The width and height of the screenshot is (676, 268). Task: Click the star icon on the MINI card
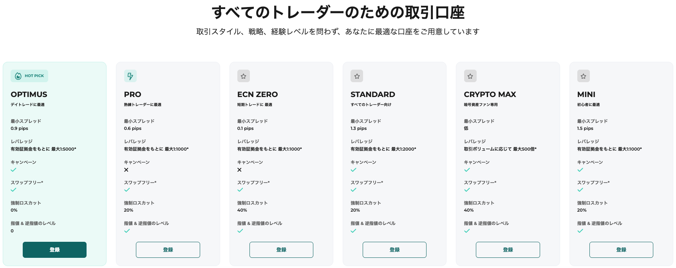point(584,76)
